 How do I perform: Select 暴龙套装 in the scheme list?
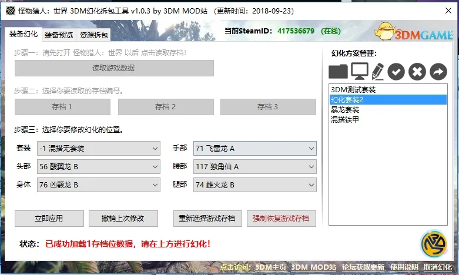tap(388, 109)
